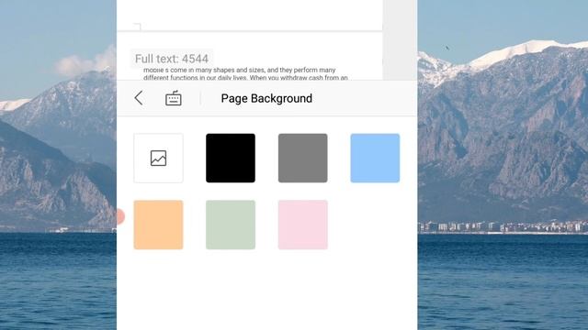
Task: Click the document body text paragraph
Action: pyautogui.click(x=245, y=73)
